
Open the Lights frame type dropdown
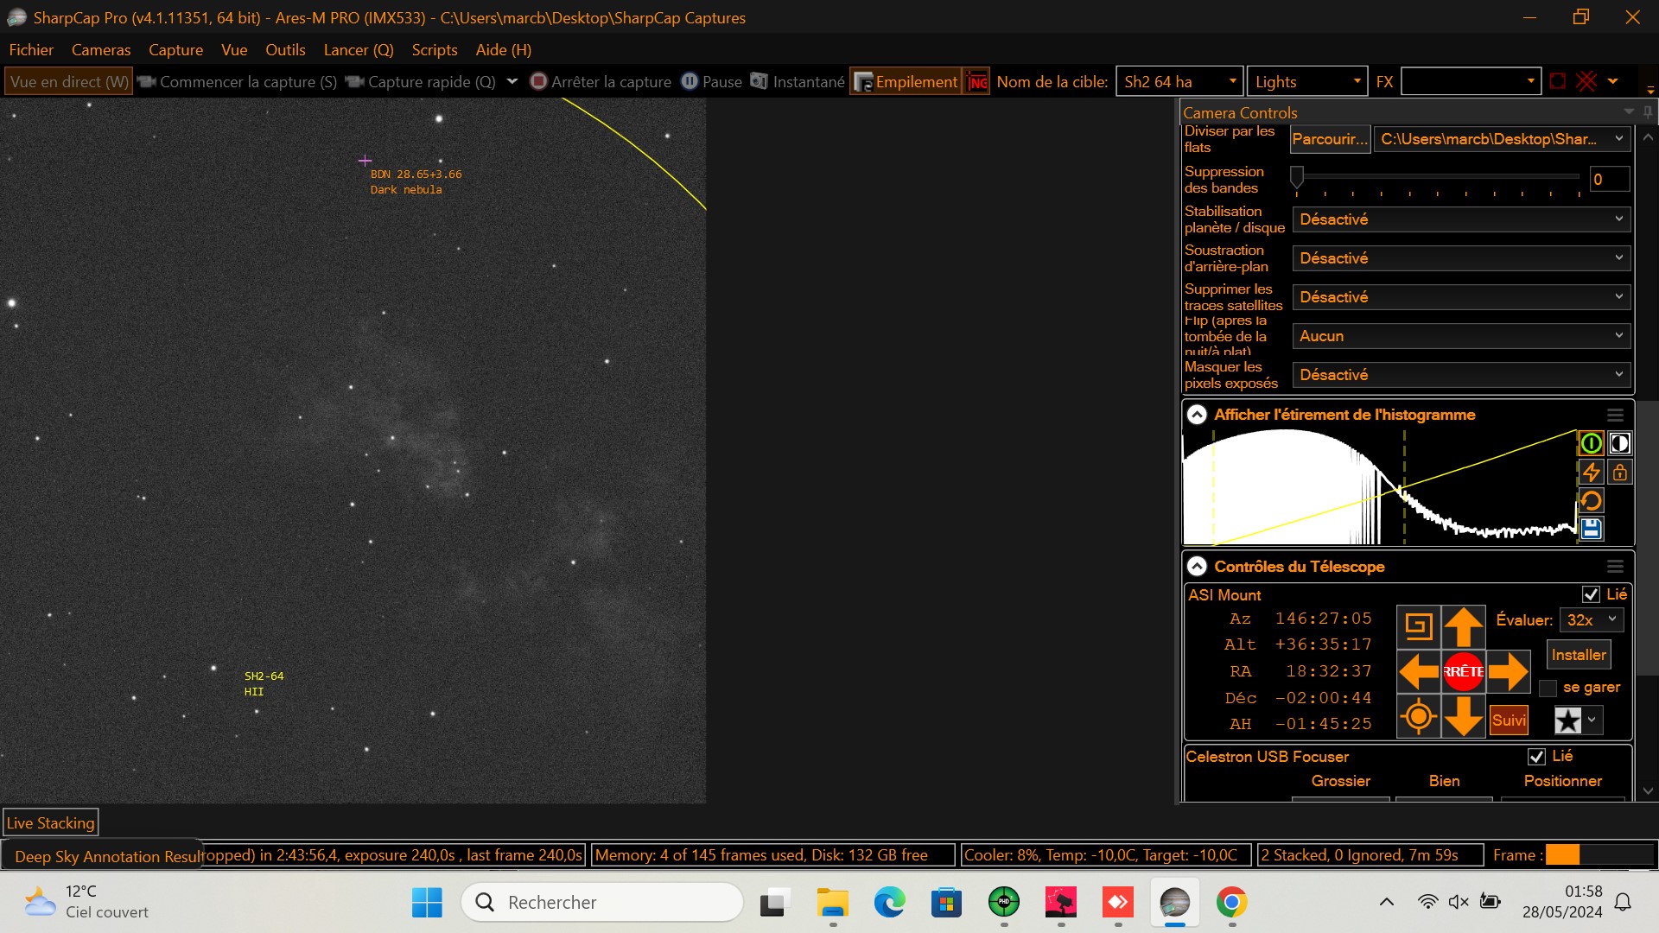(1307, 82)
